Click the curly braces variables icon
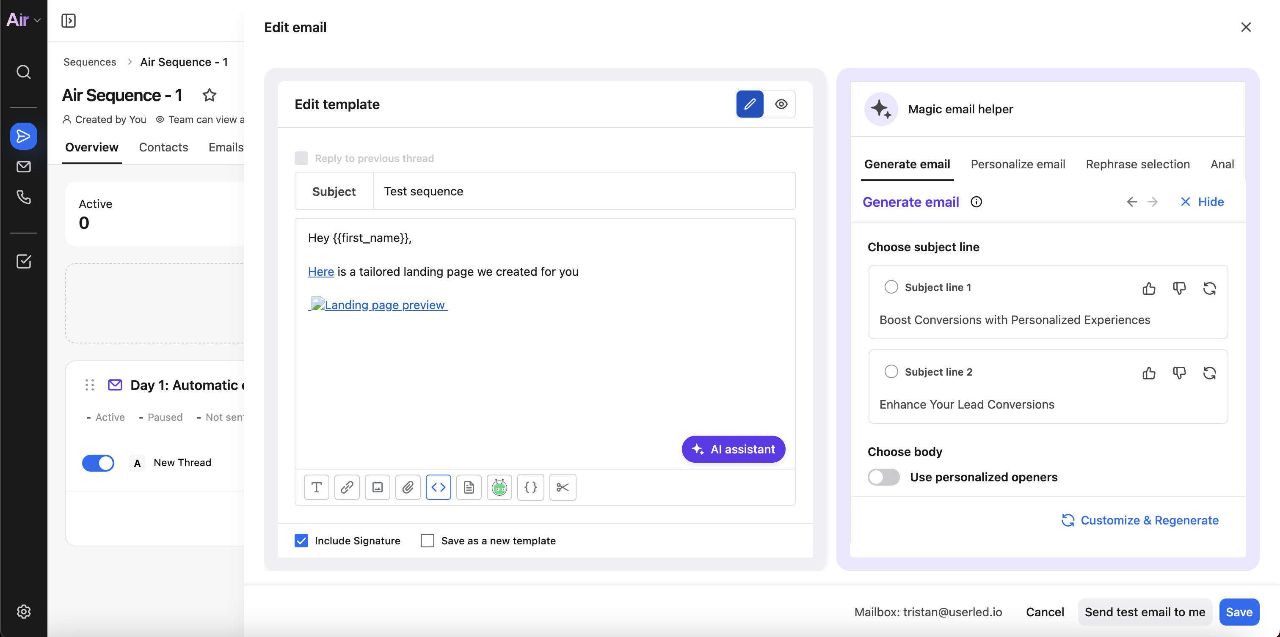 (x=530, y=487)
